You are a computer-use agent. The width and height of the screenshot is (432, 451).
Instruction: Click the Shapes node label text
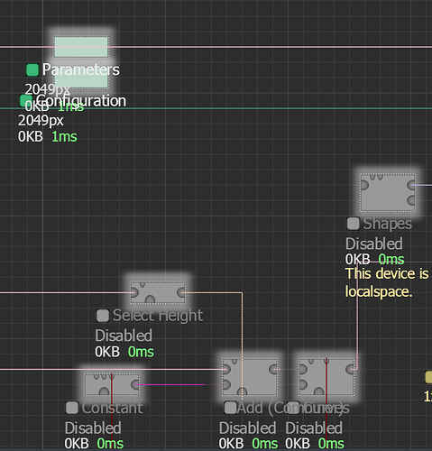point(387,224)
